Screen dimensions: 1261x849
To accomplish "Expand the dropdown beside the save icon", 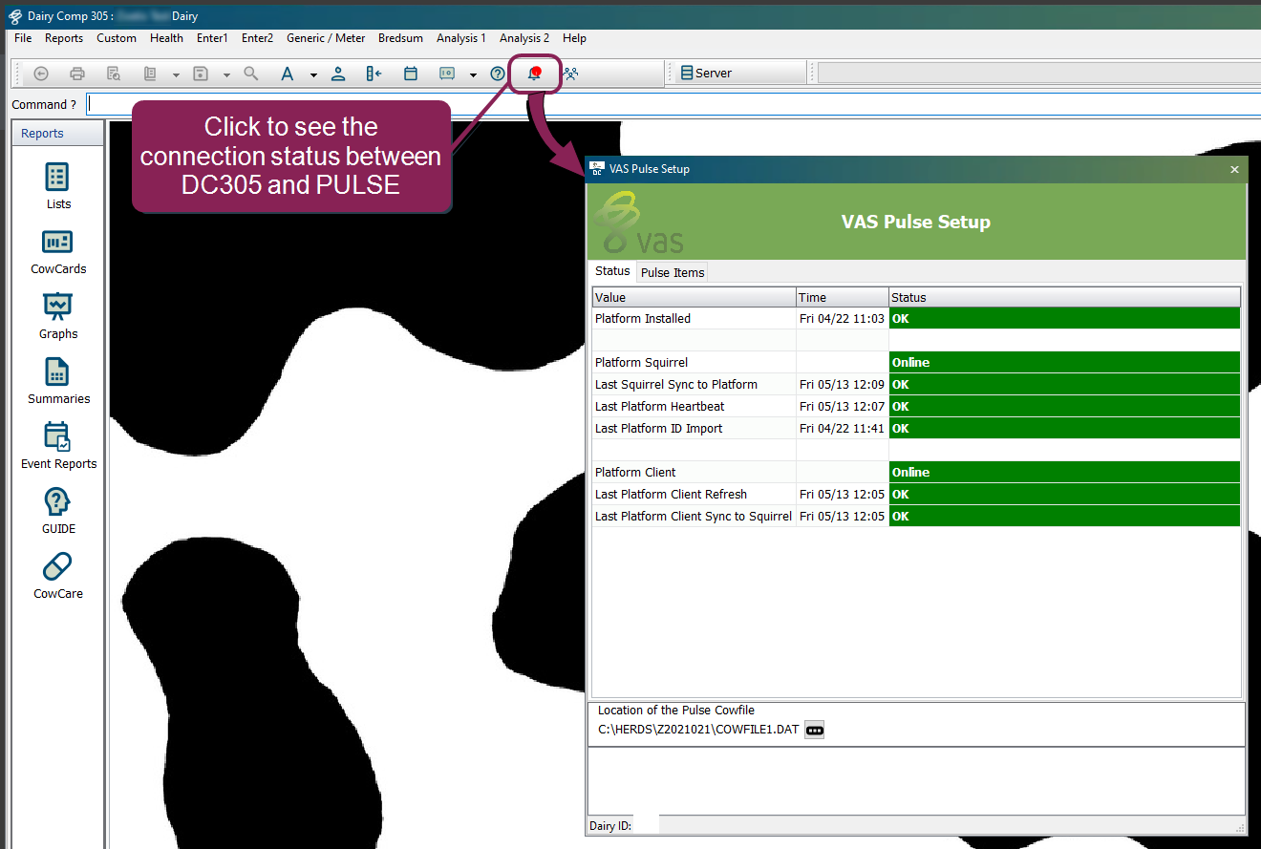I will tap(226, 74).
